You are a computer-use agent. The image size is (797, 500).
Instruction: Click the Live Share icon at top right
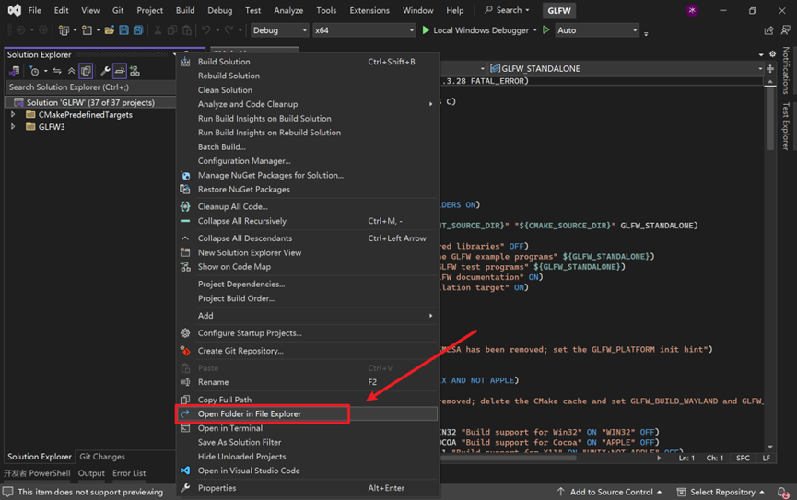tap(768, 30)
